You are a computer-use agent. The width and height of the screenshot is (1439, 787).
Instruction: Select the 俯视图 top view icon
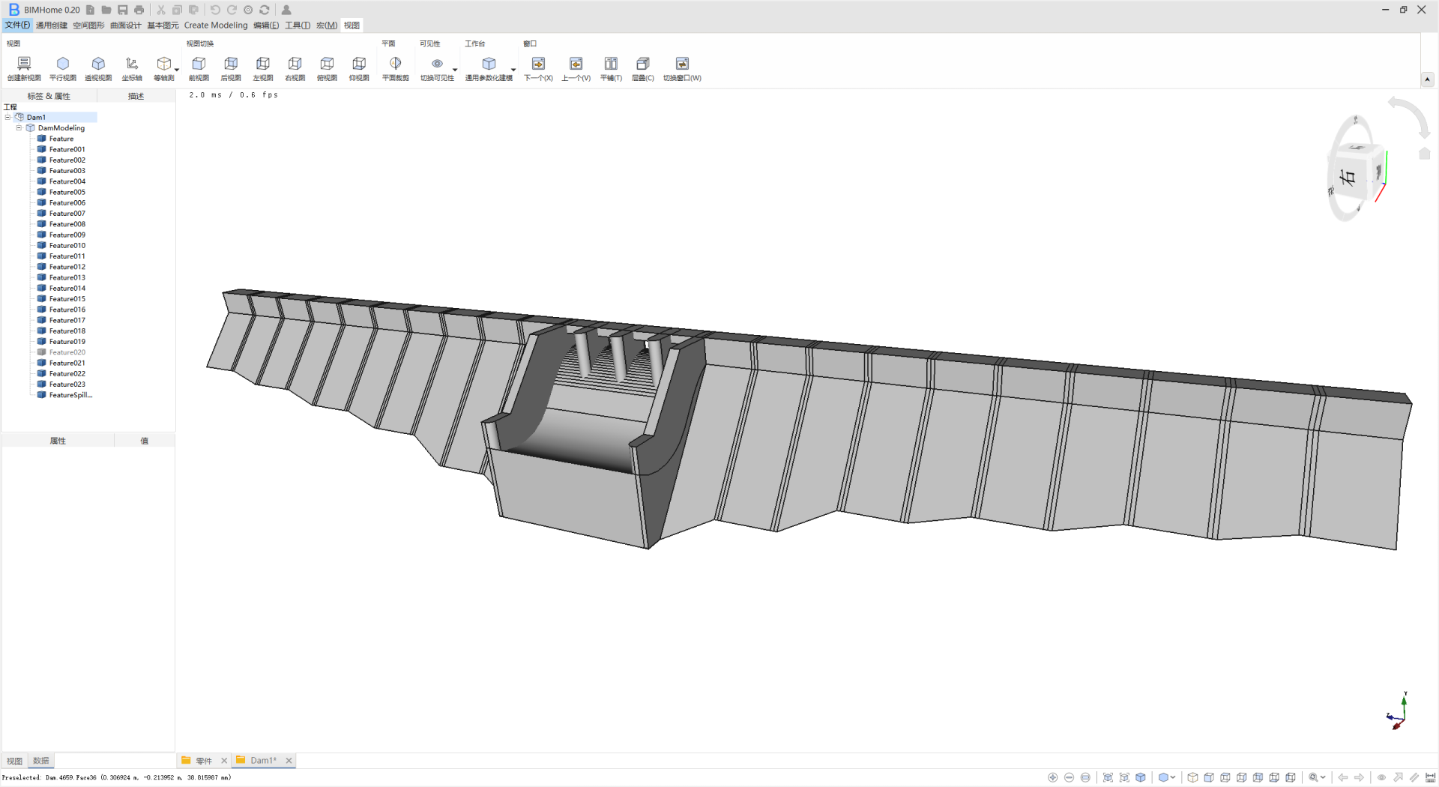pyautogui.click(x=327, y=64)
